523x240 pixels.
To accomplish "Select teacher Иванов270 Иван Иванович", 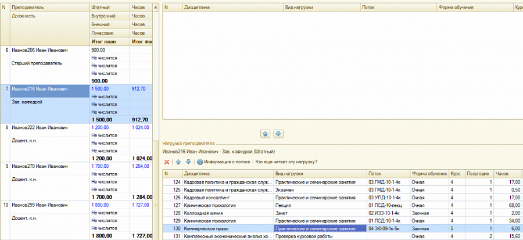I will pos(40,166).
